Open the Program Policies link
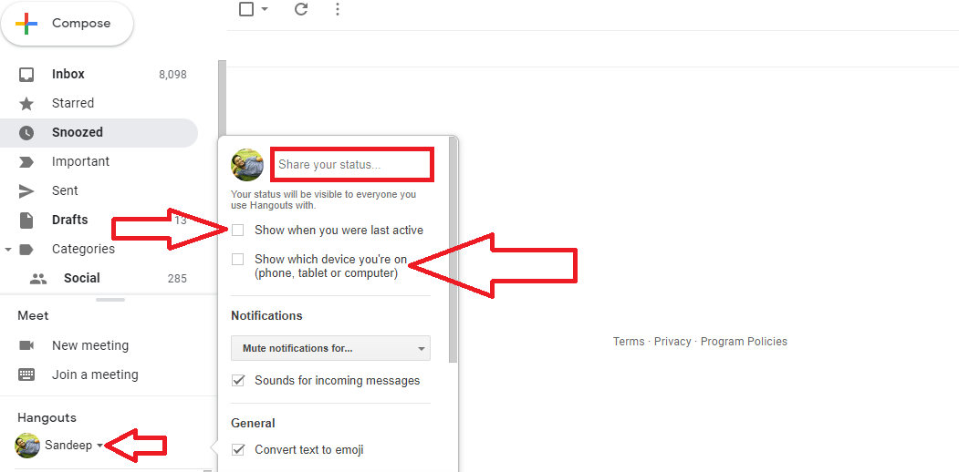959x472 pixels. (744, 342)
